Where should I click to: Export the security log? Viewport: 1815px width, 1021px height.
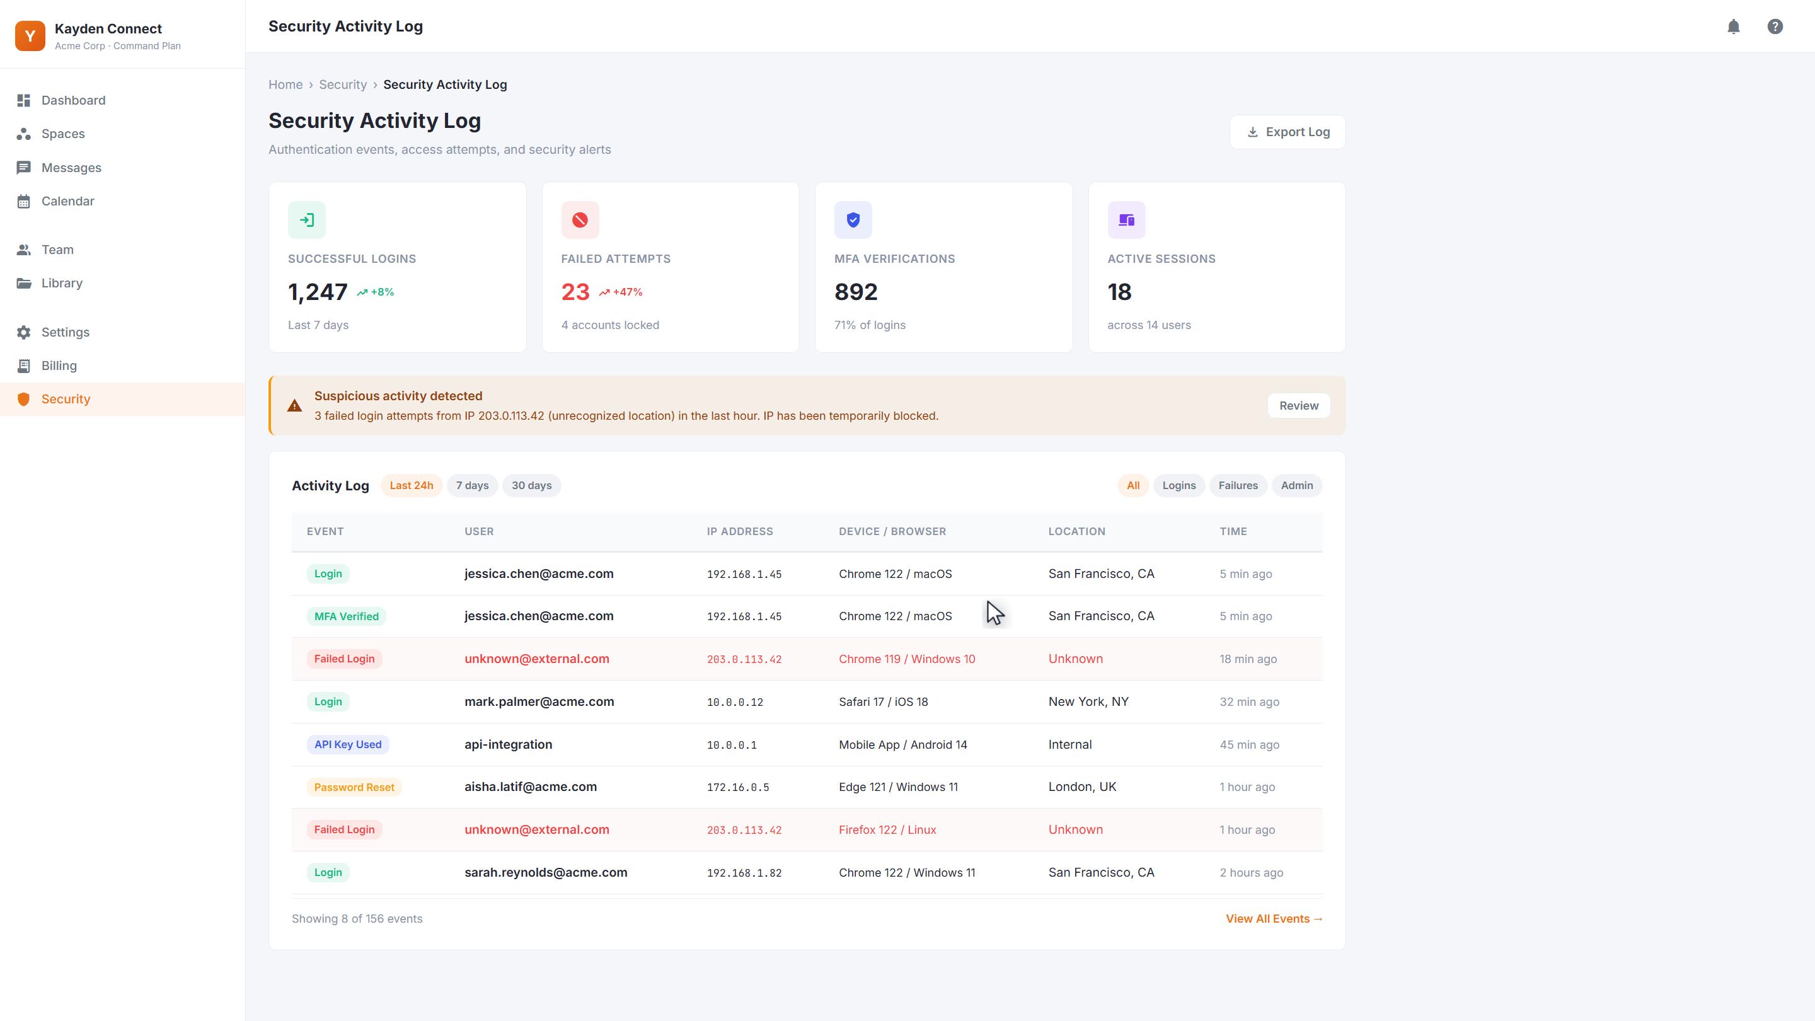(1288, 132)
